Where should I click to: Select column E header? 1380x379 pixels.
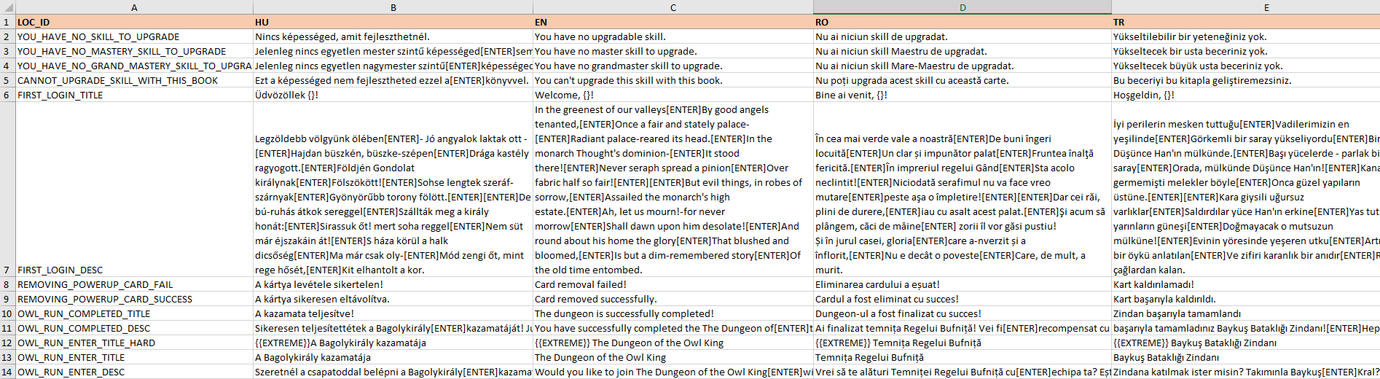[x=1246, y=7]
